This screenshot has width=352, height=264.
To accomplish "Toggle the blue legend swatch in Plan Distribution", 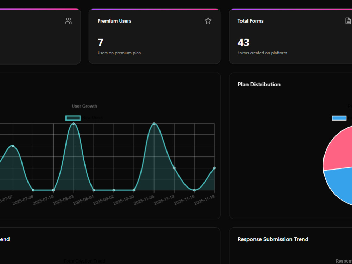I will coord(339,118).
